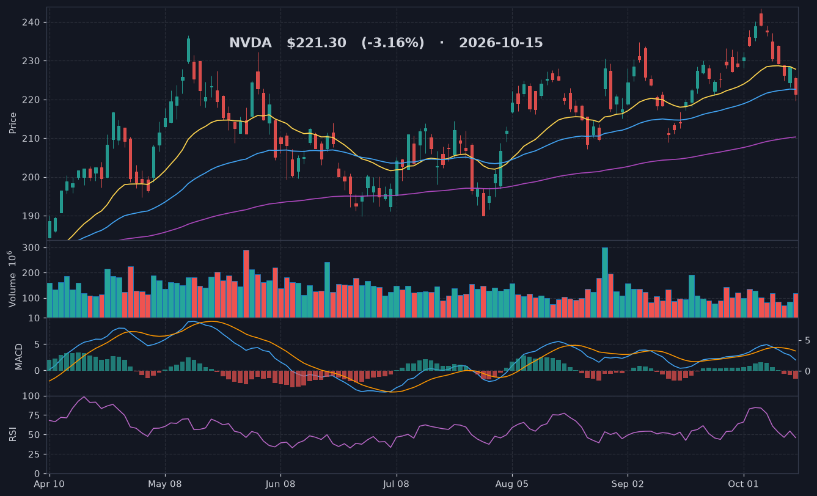Select the 220 tick on the Price axis
Viewport: 817px width, 496px height.
(31, 100)
